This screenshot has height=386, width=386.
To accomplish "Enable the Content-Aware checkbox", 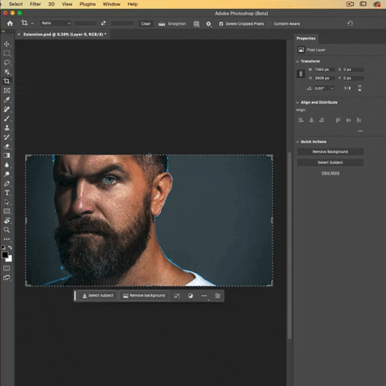I will click(269, 24).
